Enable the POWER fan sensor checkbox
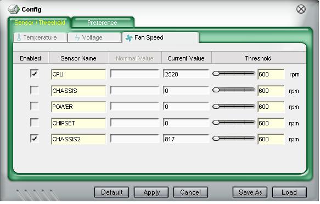Screen dimensions: 320x204 pyautogui.click(x=34, y=106)
